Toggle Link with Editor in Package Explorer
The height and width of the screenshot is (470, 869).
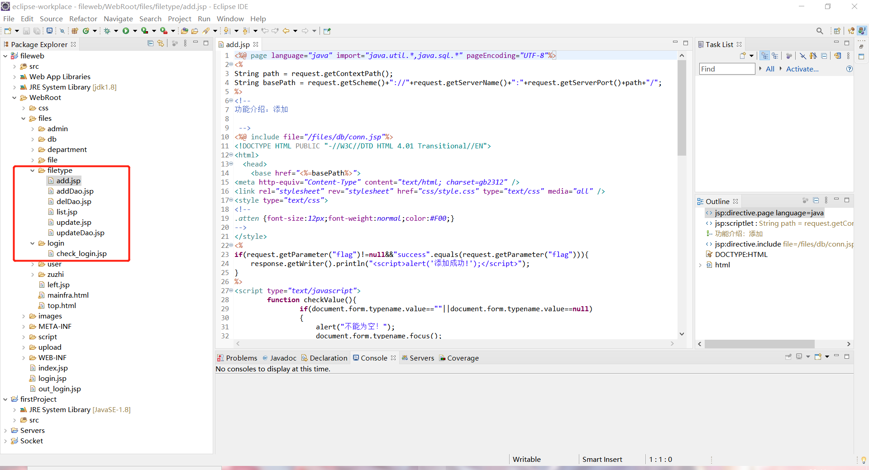click(161, 43)
